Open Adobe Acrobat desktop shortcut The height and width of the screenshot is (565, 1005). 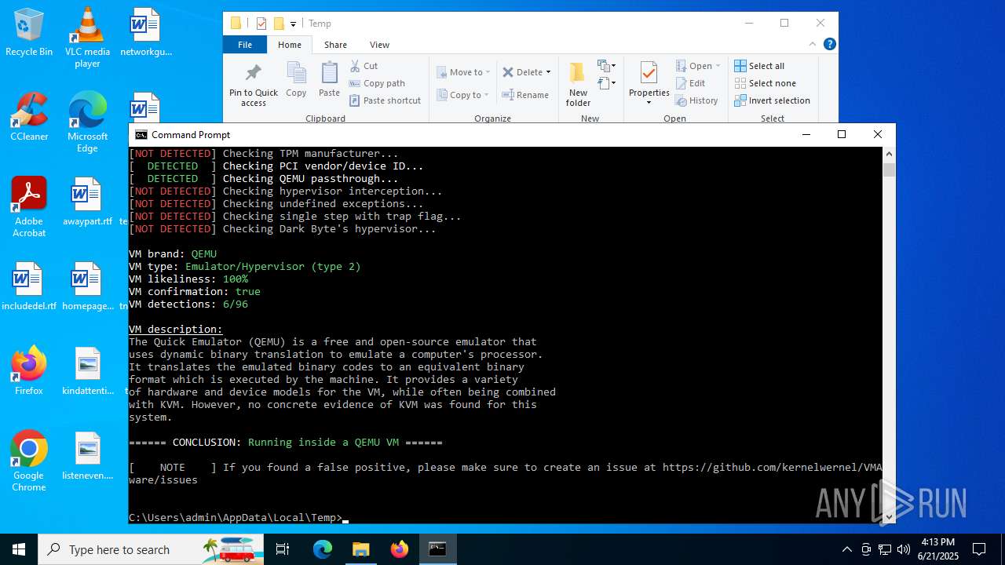pos(29,207)
